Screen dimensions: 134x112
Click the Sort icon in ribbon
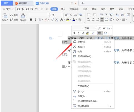pos(117,15)
